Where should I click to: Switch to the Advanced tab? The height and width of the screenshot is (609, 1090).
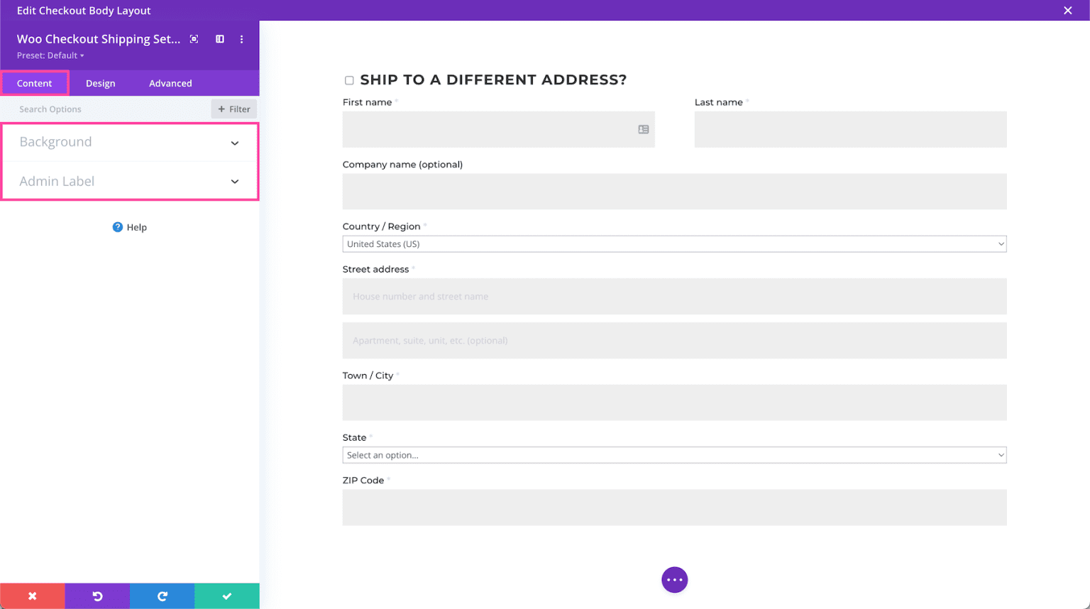(170, 83)
